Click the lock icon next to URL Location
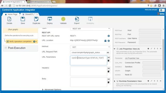The image size is (166, 93). pos(105,41)
